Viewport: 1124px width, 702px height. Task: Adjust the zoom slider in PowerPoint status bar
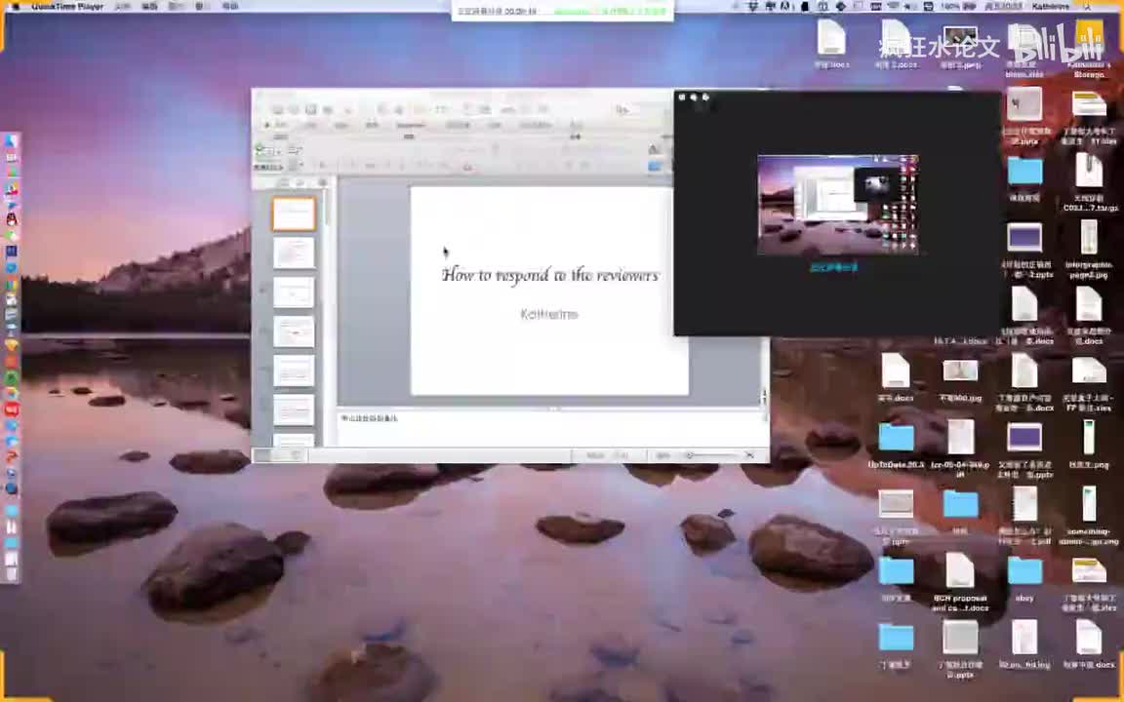point(711,455)
